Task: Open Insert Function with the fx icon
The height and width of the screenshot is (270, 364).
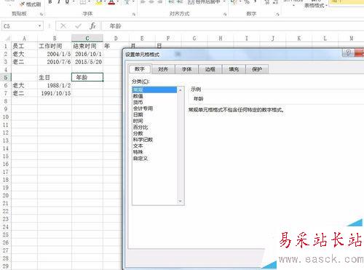Action: [x=92, y=25]
